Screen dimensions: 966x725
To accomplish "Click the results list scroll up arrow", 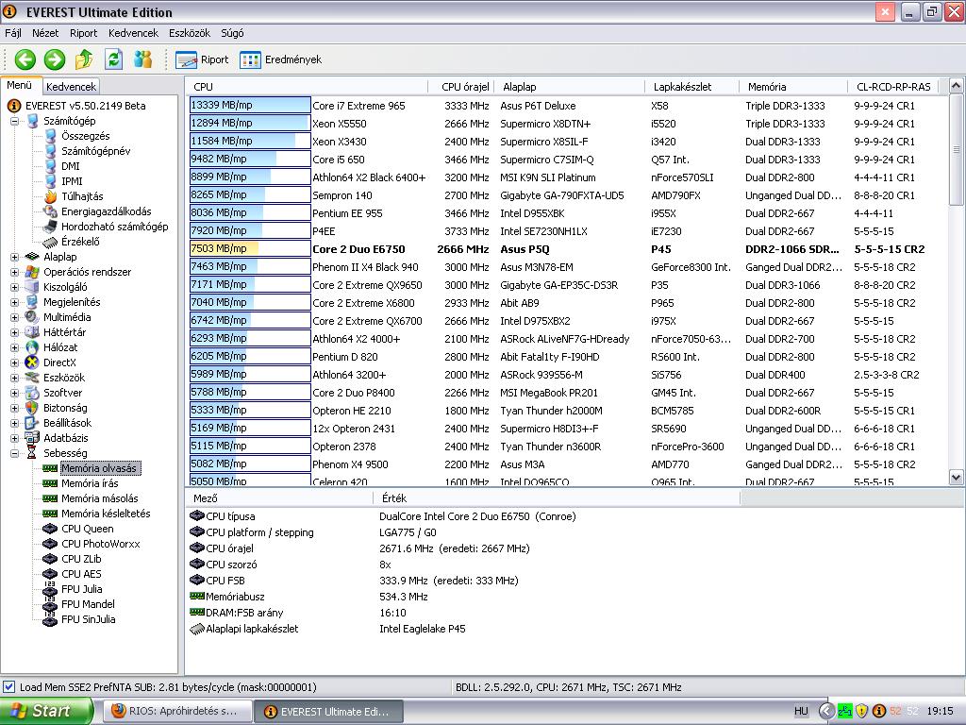I will pyautogui.click(x=956, y=86).
